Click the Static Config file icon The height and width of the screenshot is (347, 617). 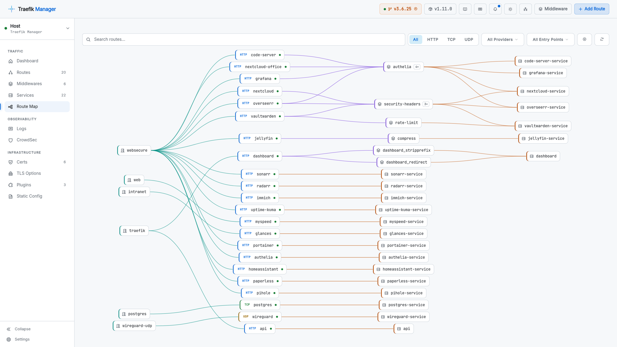11,196
